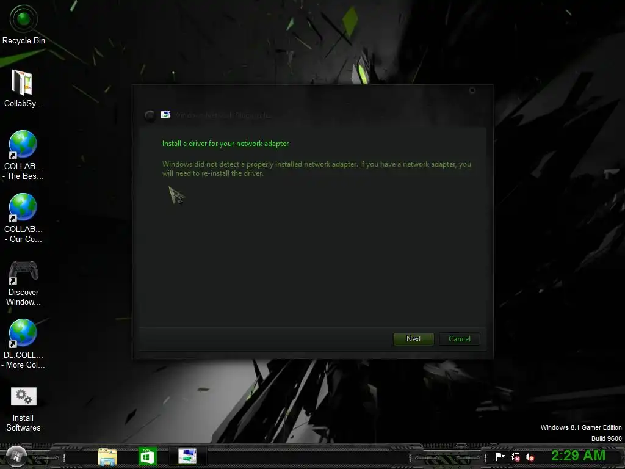
Task: Select the Discover Window... gamepad shortcut
Action: 23,283
